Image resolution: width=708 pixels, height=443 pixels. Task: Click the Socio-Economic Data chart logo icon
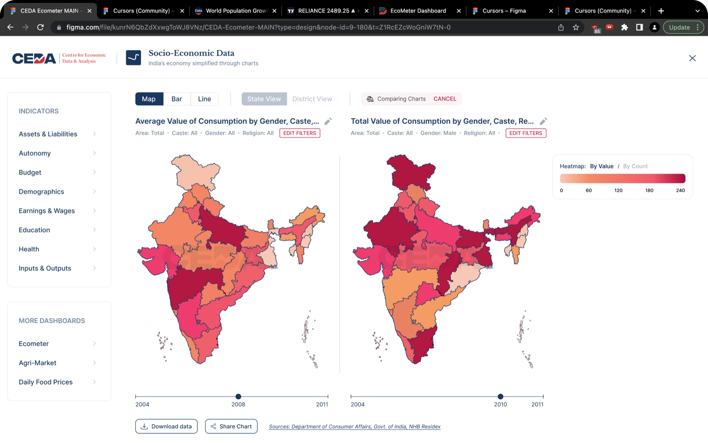pyautogui.click(x=133, y=58)
